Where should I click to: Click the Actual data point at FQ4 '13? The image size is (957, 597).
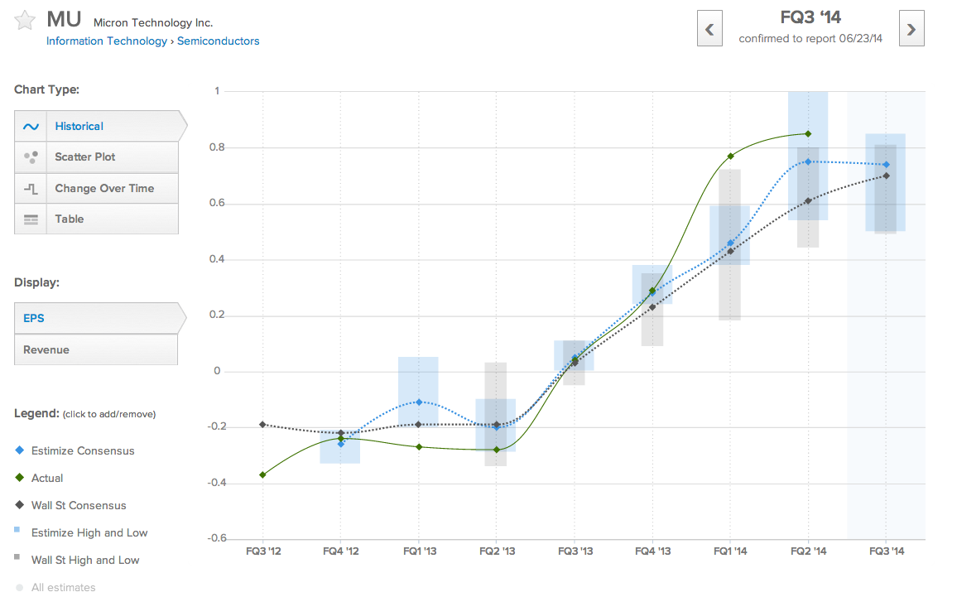[x=652, y=291]
